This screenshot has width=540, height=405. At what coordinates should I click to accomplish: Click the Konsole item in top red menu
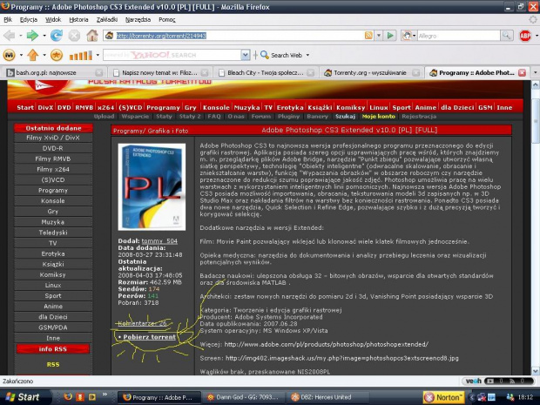[216, 107]
